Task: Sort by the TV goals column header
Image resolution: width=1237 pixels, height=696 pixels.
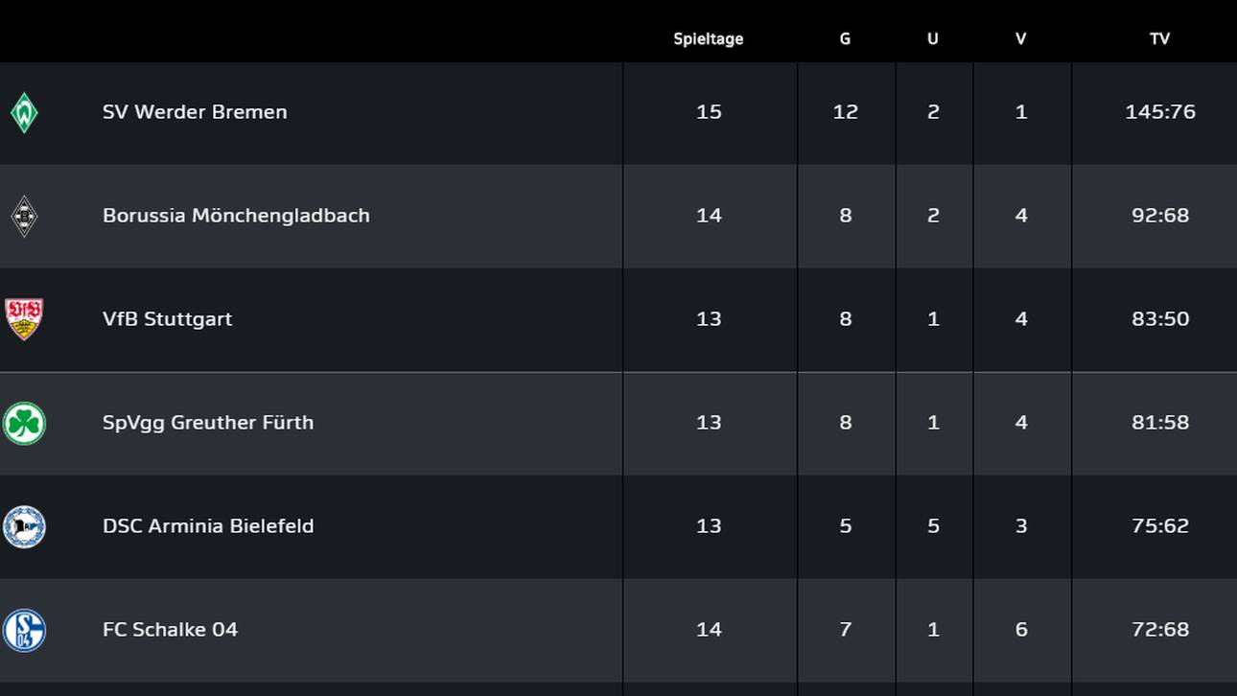Action: (1159, 39)
